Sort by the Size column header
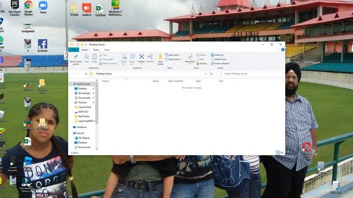Screen dimensions: 353x198 coord(221,81)
